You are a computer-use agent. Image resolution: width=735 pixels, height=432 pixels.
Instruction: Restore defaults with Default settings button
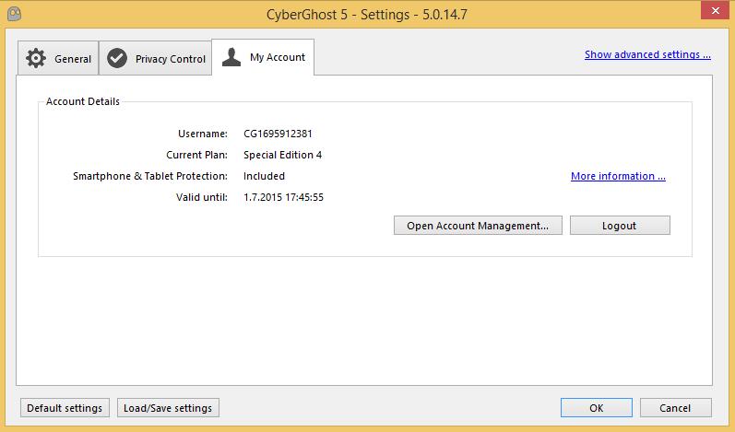pyautogui.click(x=65, y=408)
